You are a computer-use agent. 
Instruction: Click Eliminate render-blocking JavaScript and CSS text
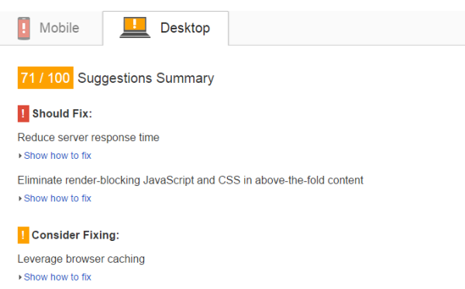click(x=191, y=181)
